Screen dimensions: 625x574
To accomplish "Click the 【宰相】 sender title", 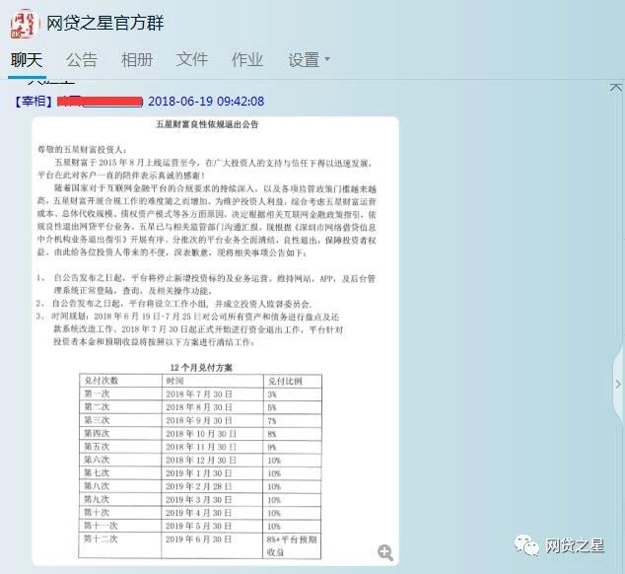I will click(34, 102).
